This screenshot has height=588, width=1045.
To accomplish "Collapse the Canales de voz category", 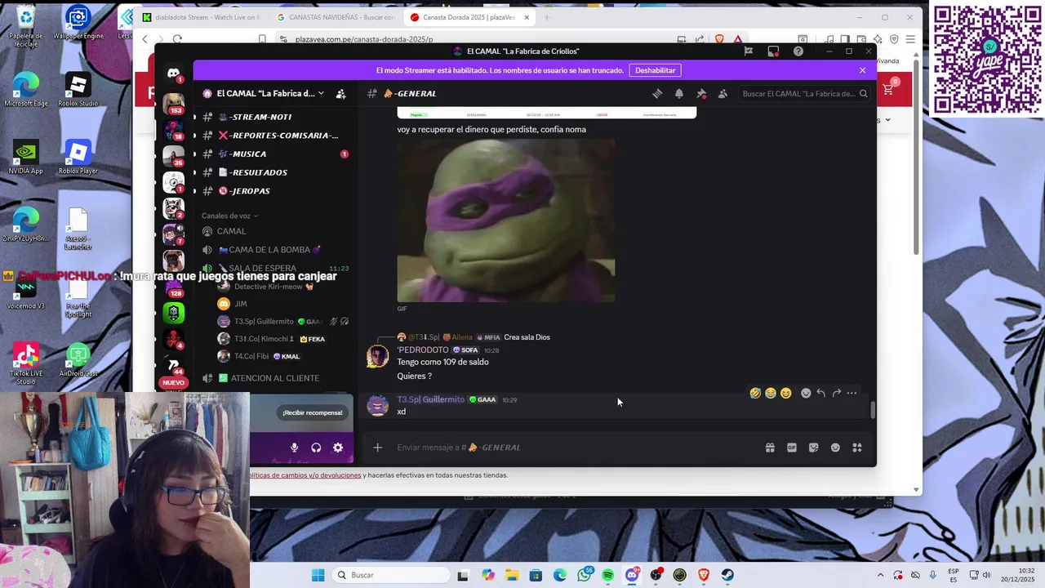I will click(229, 216).
